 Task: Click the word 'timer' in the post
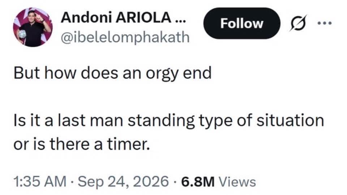coord(127,144)
